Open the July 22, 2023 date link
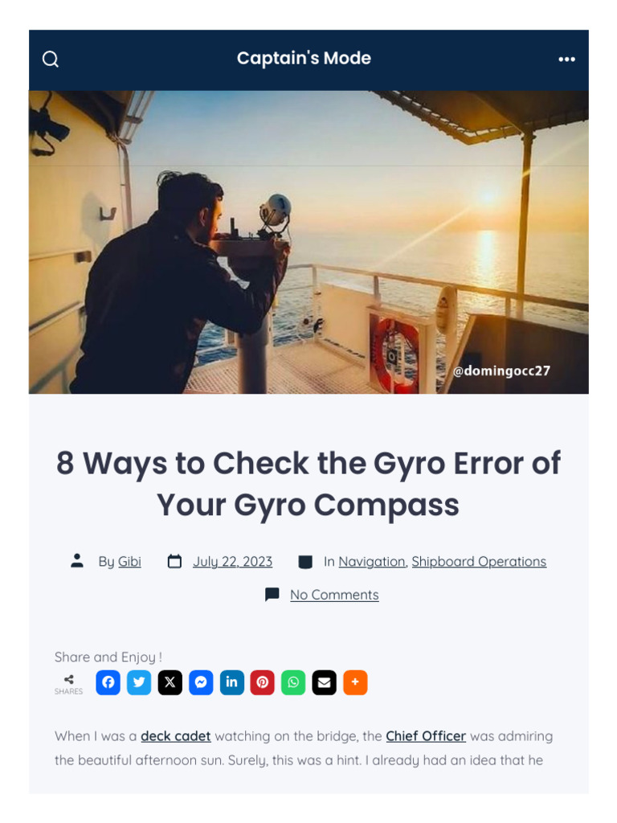 (x=232, y=561)
